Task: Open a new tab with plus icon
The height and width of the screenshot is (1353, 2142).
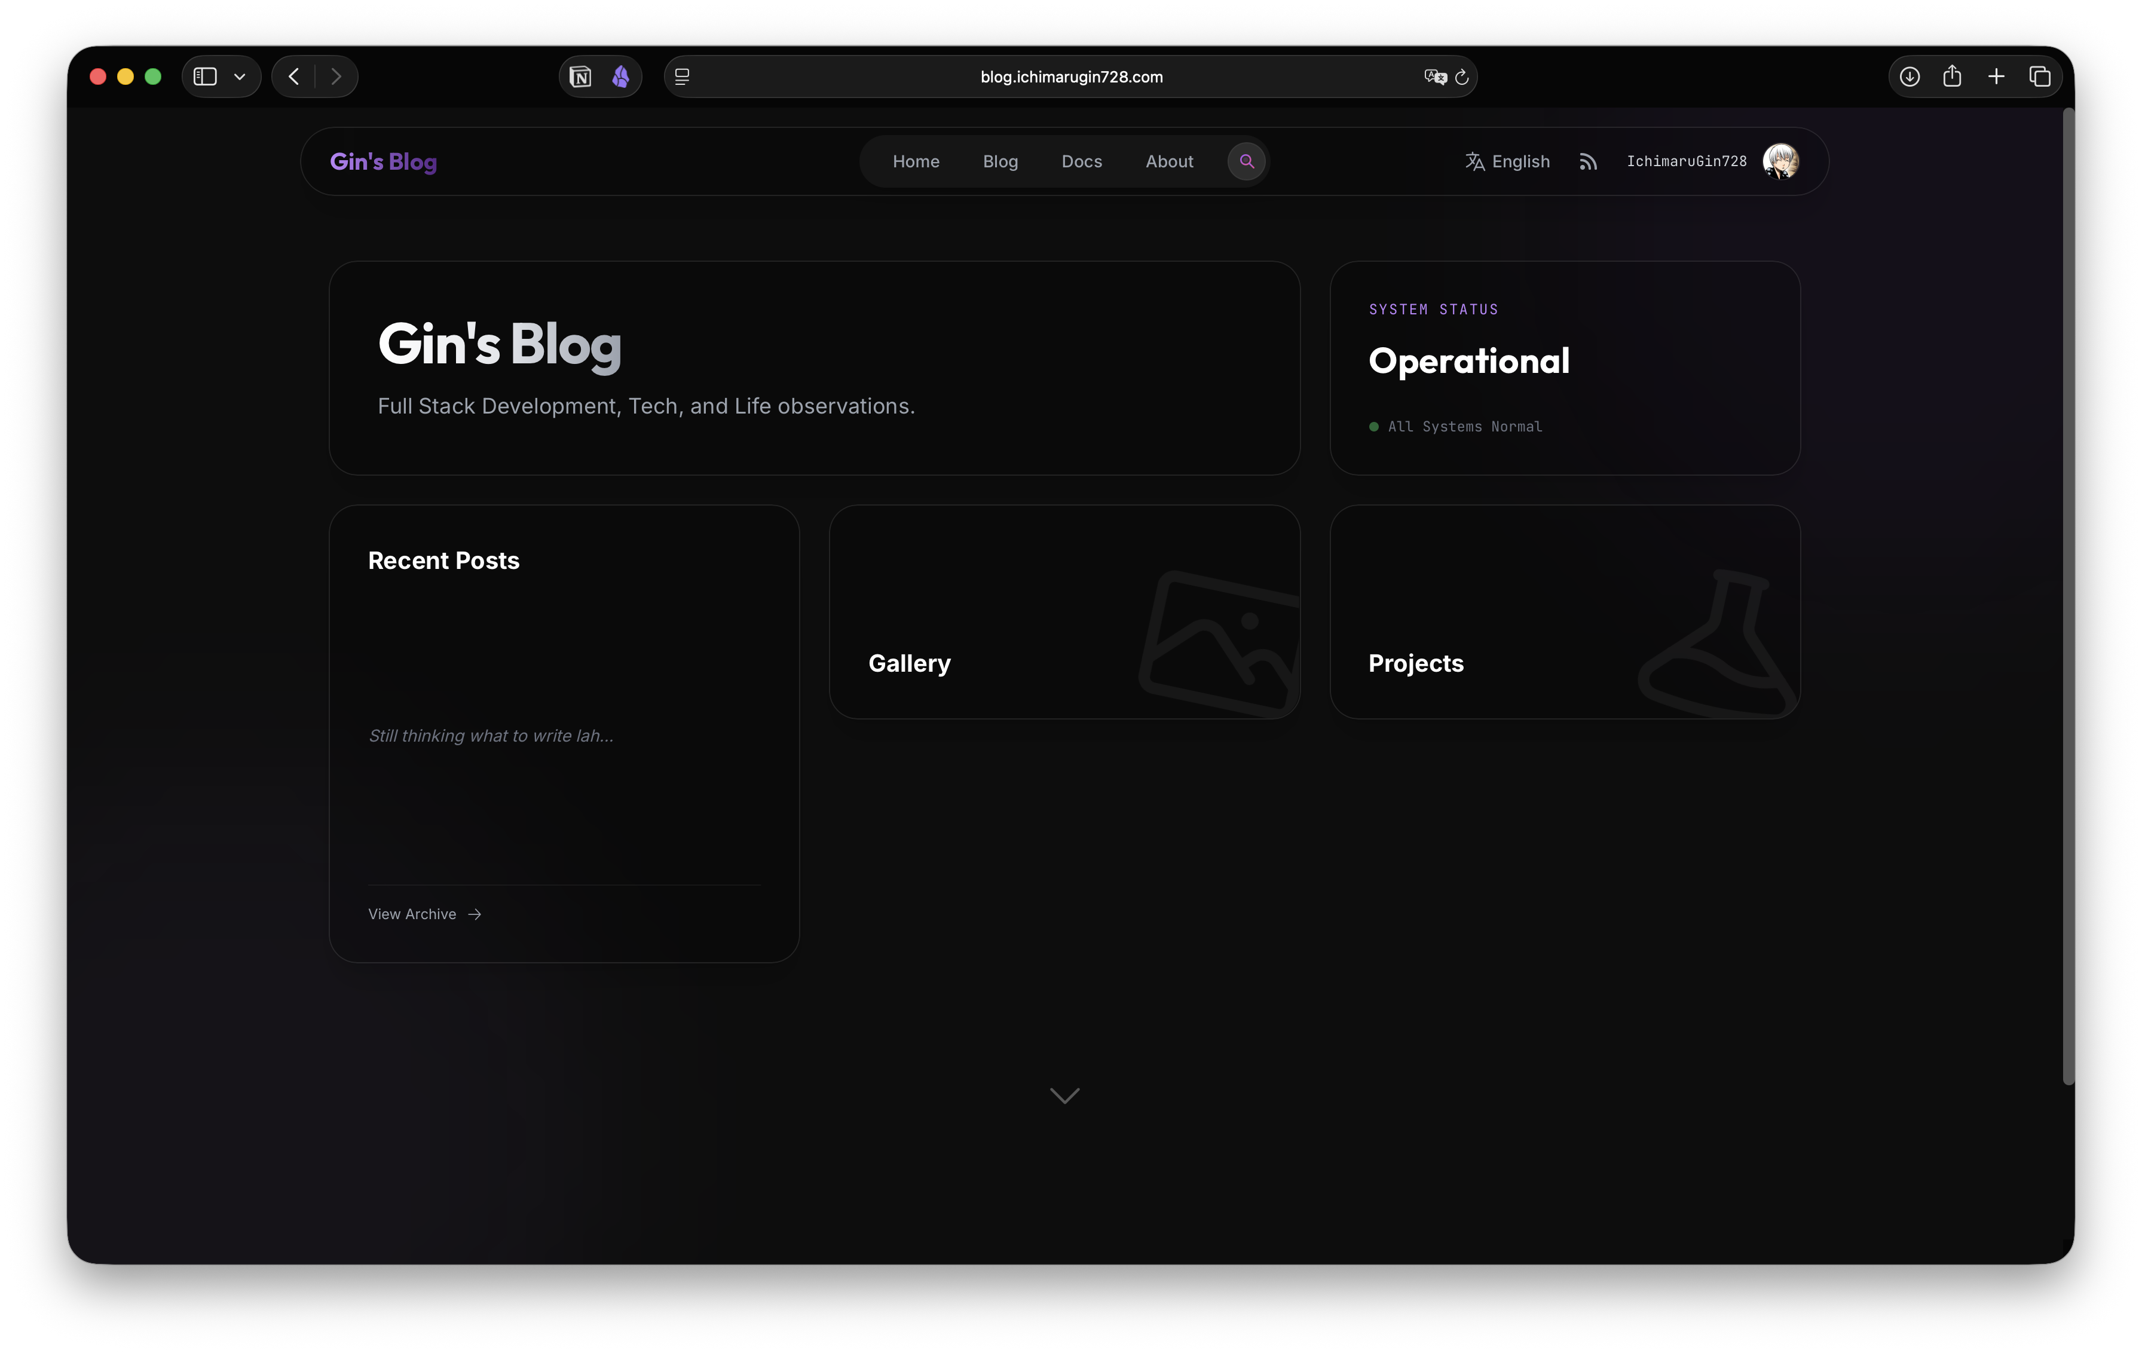Action: pos(1995,76)
